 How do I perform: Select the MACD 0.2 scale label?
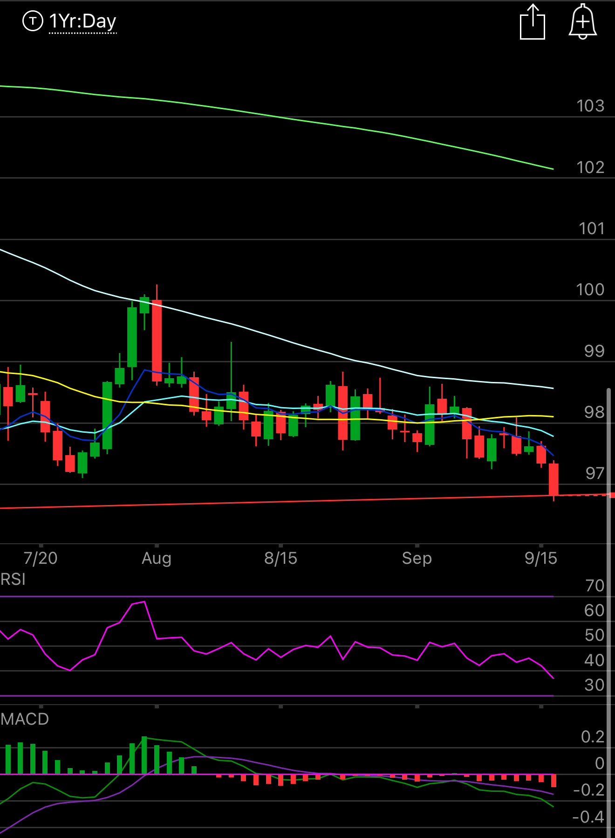click(593, 737)
